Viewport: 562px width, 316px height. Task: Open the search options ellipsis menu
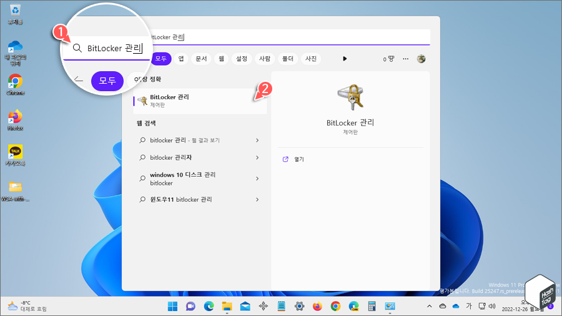pyautogui.click(x=405, y=59)
